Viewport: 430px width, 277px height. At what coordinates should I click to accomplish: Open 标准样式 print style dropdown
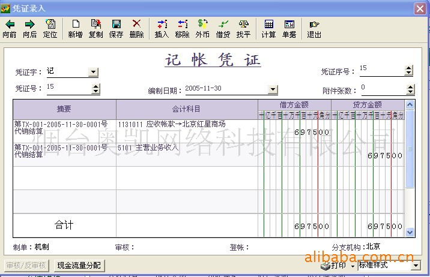(x=416, y=266)
